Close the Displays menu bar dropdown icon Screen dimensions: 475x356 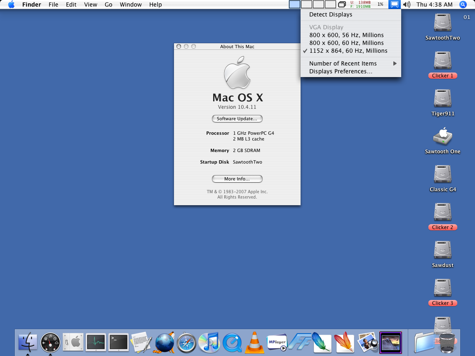pos(395,5)
